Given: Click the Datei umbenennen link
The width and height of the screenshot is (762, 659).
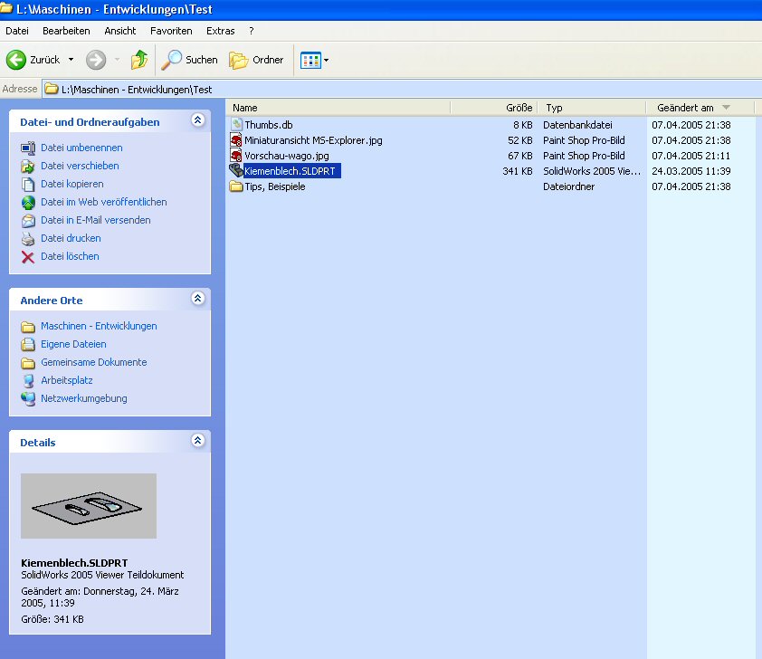Looking at the screenshot, I should tap(81, 148).
